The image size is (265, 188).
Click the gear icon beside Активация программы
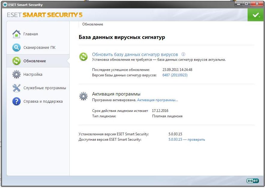pyautogui.click(x=83, y=96)
